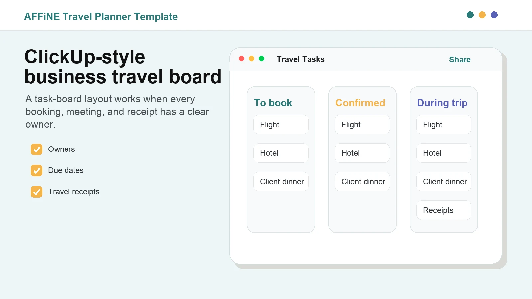This screenshot has width=532, height=299.
Task: Select the teal dot in the header
Action: point(470,15)
